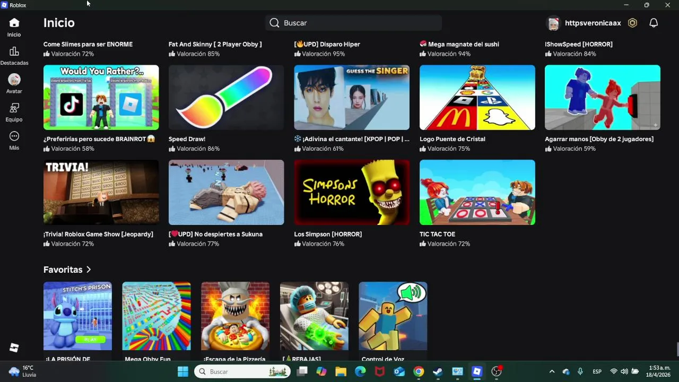Viewport: 679px width, 382px height.
Task: Open Microsoft Edge from the taskbar
Action: click(x=360, y=371)
